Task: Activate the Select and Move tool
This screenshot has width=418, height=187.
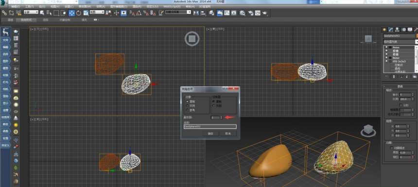Action: click(x=72, y=13)
